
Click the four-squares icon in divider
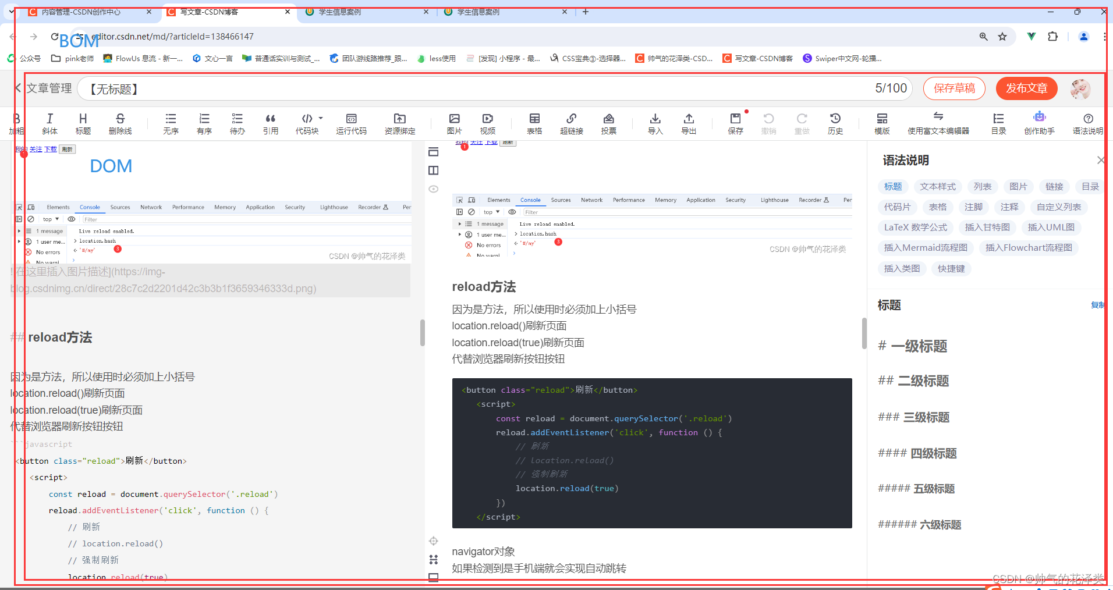click(x=433, y=560)
